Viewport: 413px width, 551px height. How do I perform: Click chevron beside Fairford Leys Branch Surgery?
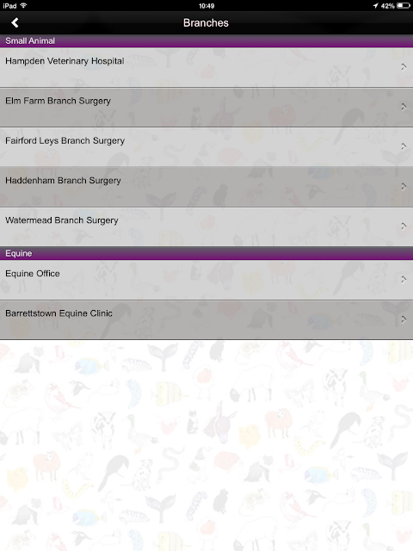(404, 146)
